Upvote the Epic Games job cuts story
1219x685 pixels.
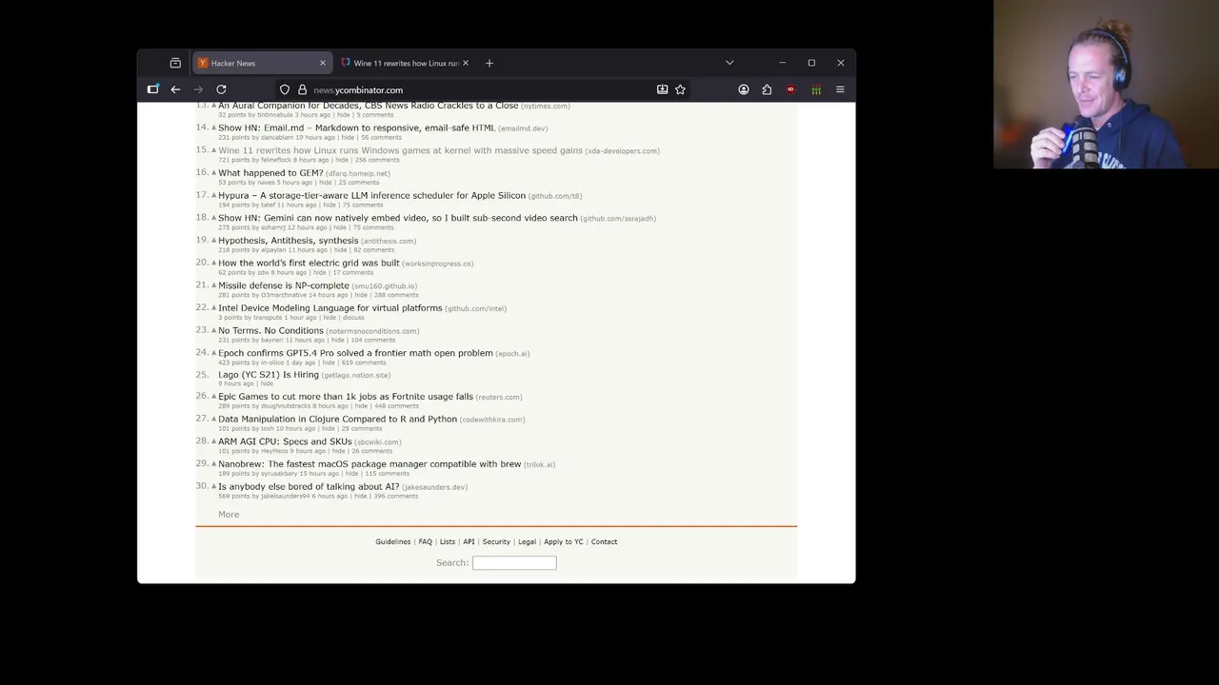coord(213,396)
